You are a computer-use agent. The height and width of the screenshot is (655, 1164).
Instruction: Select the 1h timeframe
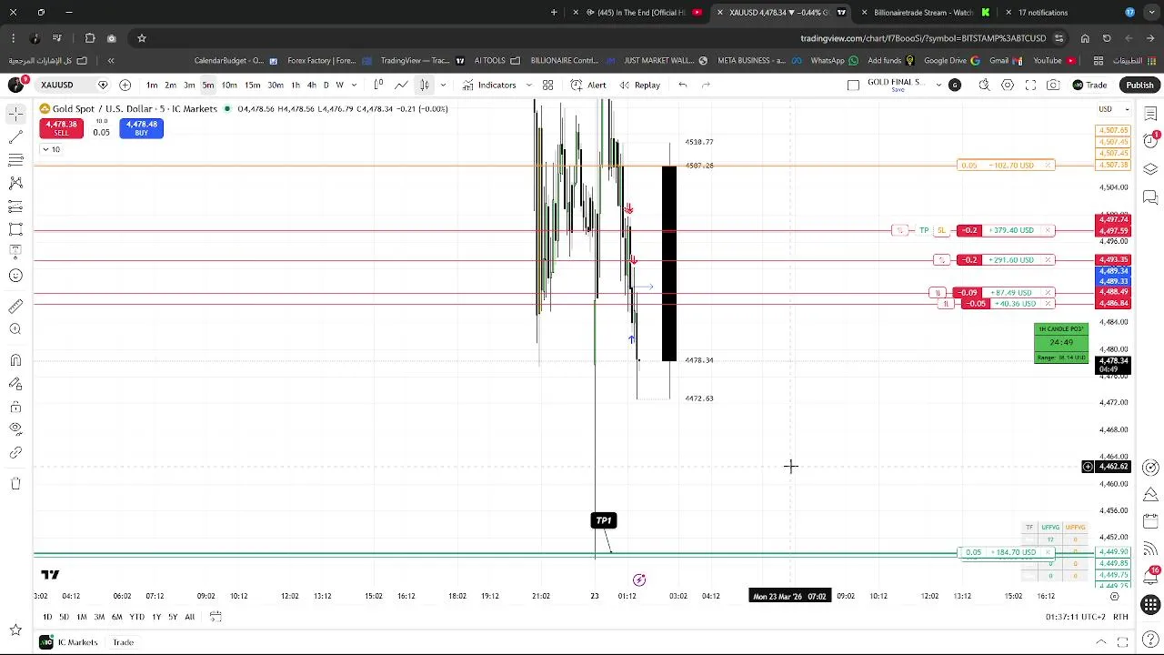click(x=296, y=85)
